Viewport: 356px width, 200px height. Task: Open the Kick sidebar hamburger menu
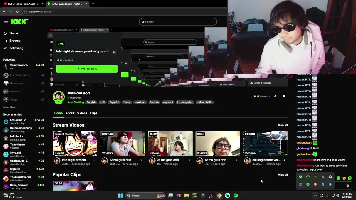pos(6,22)
